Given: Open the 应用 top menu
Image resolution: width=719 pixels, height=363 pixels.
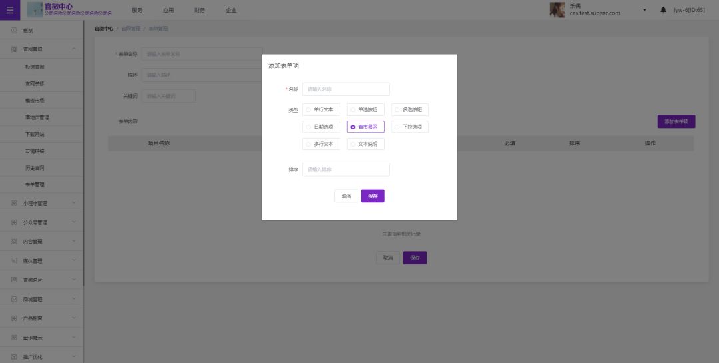Looking at the screenshot, I should tap(168, 11).
